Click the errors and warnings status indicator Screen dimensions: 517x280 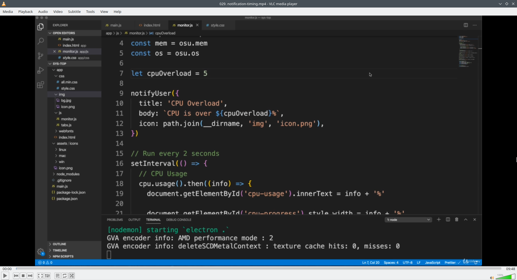pos(45,263)
